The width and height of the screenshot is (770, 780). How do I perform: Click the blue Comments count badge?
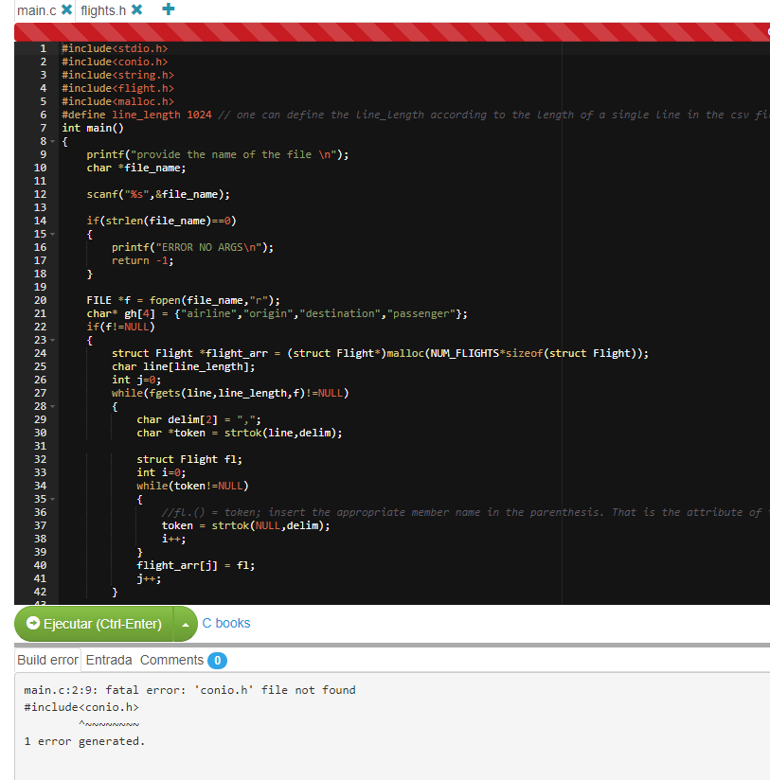217,660
